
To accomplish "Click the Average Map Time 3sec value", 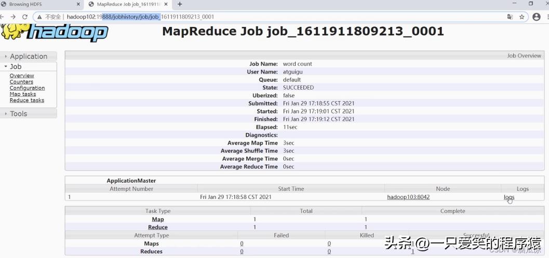I will click(x=288, y=143).
